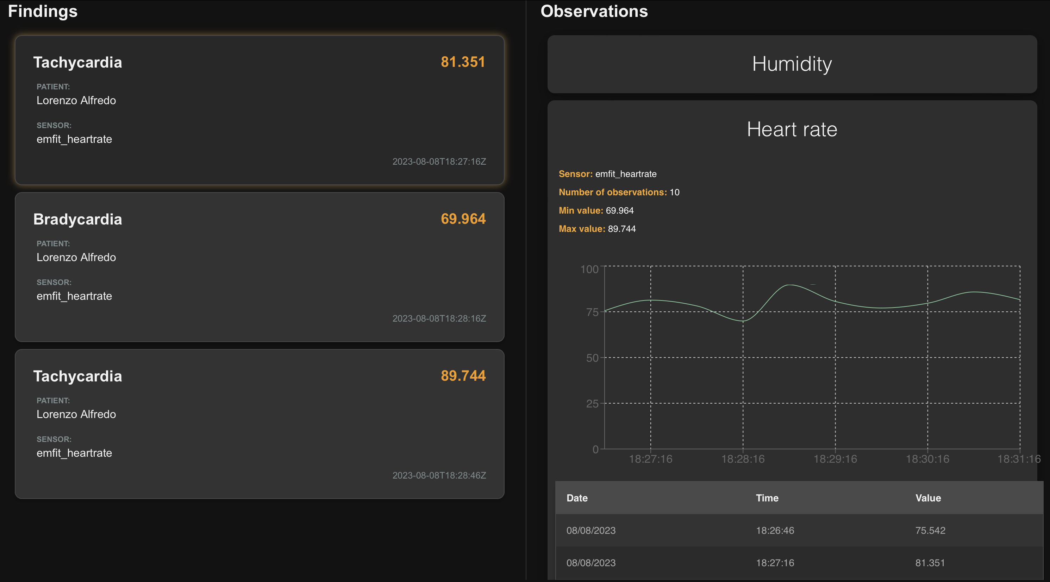Click the Tachycardia finding valued 89.744
Viewport: 1050px width, 582px height.
[x=77, y=376]
